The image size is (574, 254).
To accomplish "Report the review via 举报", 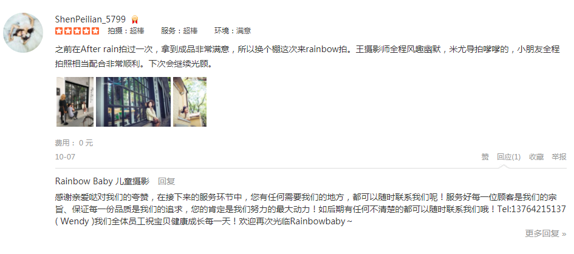I will [559, 157].
